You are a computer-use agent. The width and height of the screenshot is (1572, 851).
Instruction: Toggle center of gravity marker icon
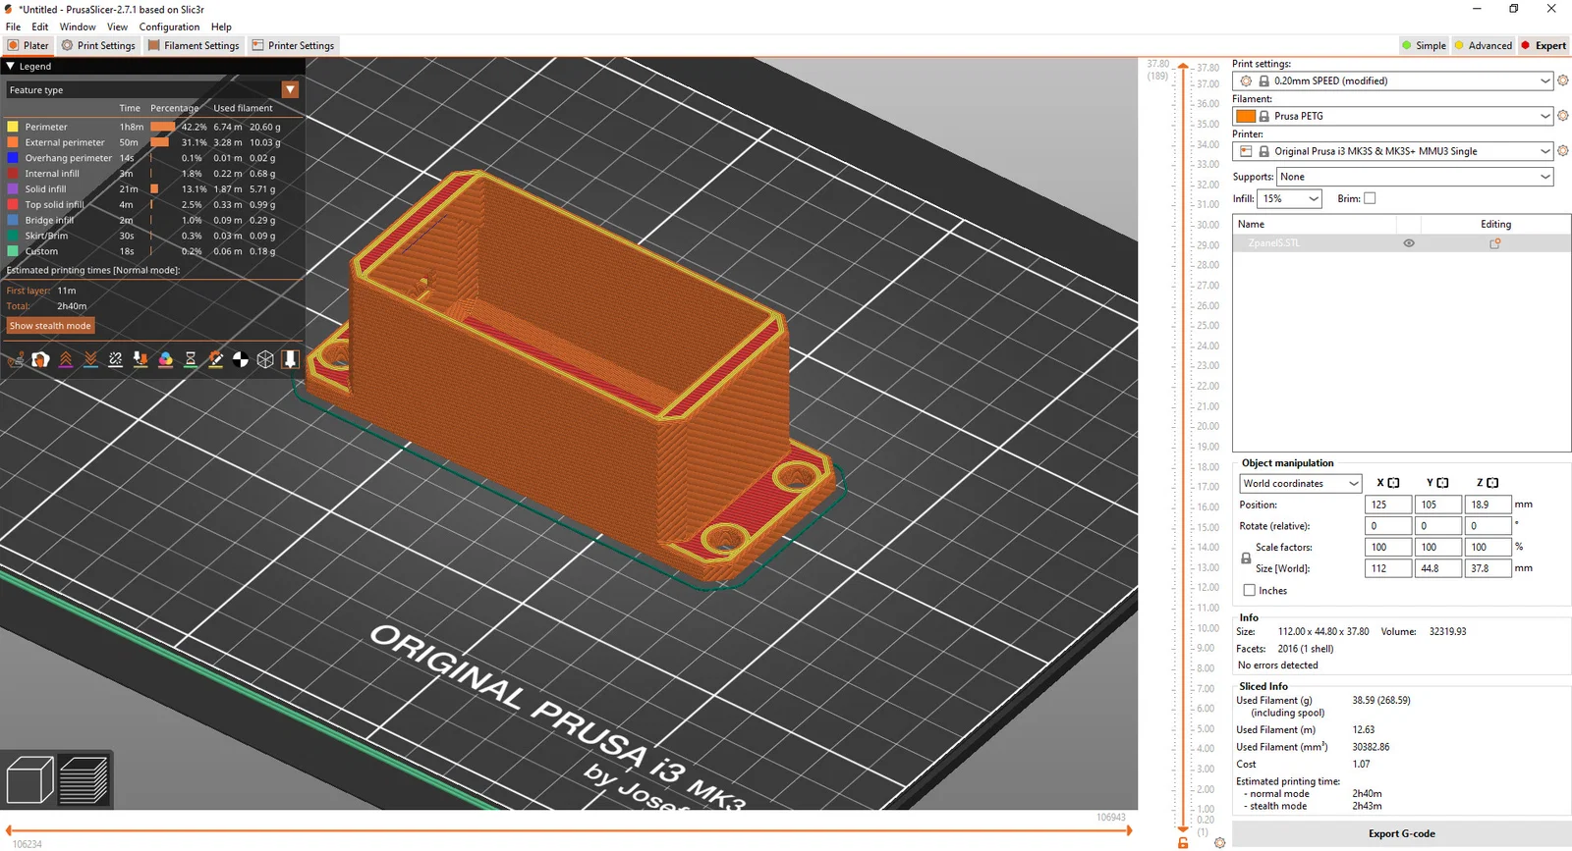pyautogui.click(x=241, y=359)
